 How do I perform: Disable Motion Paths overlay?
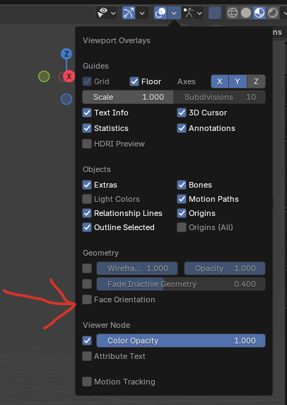182,199
